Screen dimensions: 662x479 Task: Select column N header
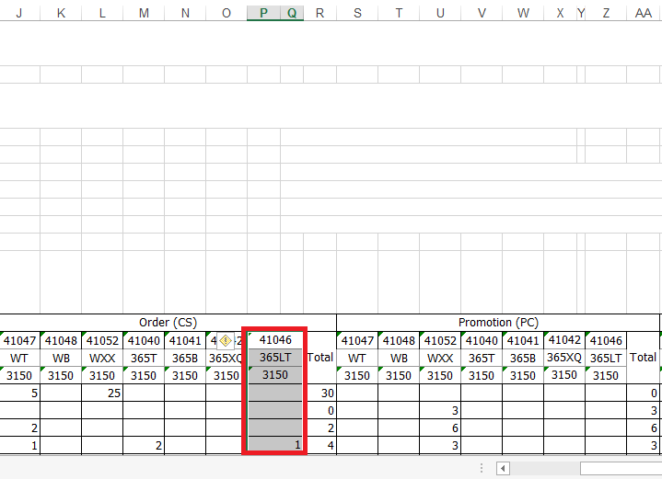(185, 13)
